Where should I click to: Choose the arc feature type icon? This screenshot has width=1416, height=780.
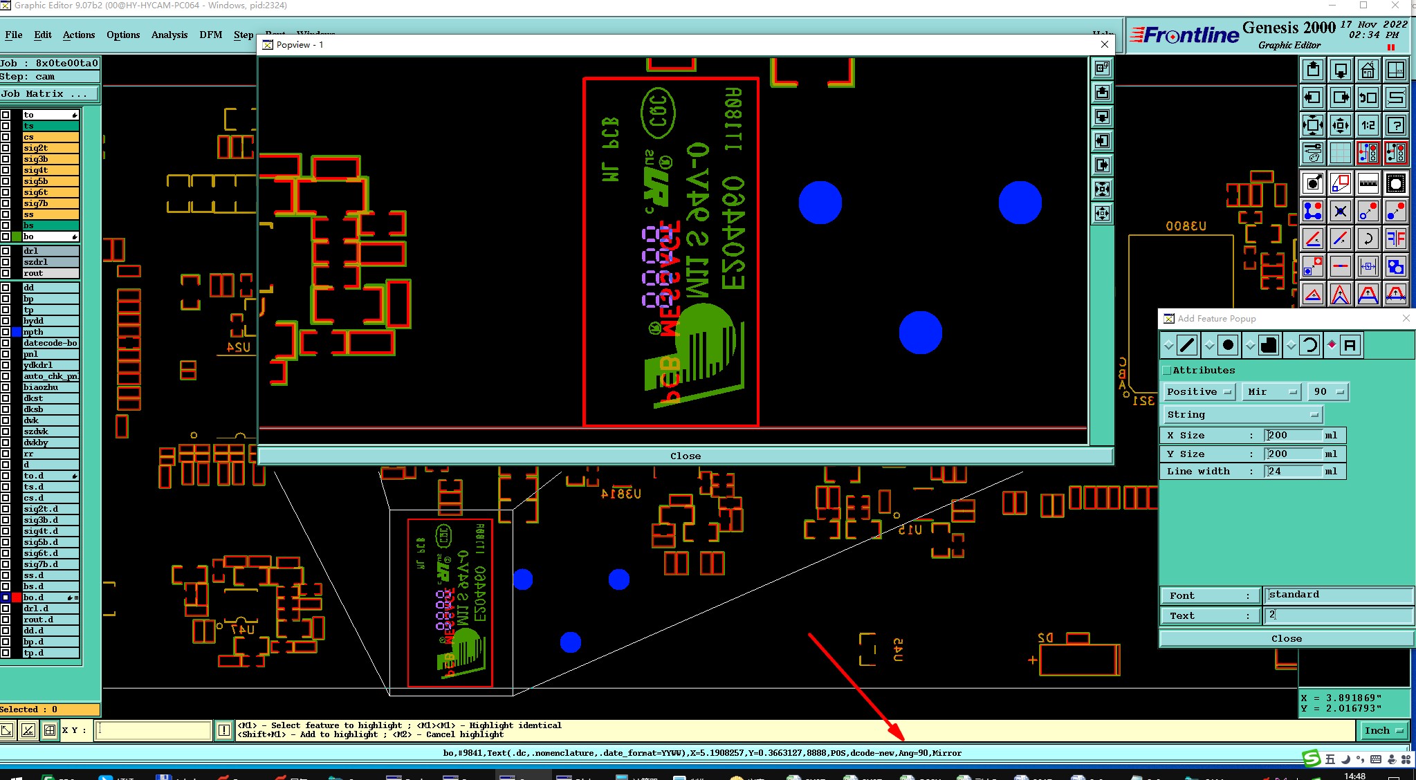click(1309, 344)
